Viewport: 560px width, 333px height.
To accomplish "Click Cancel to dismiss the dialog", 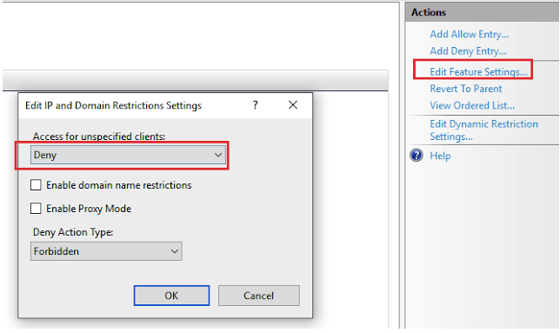I will point(259,296).
